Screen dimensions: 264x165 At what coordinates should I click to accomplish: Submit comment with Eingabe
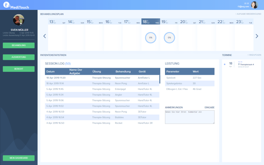point(209,108)
